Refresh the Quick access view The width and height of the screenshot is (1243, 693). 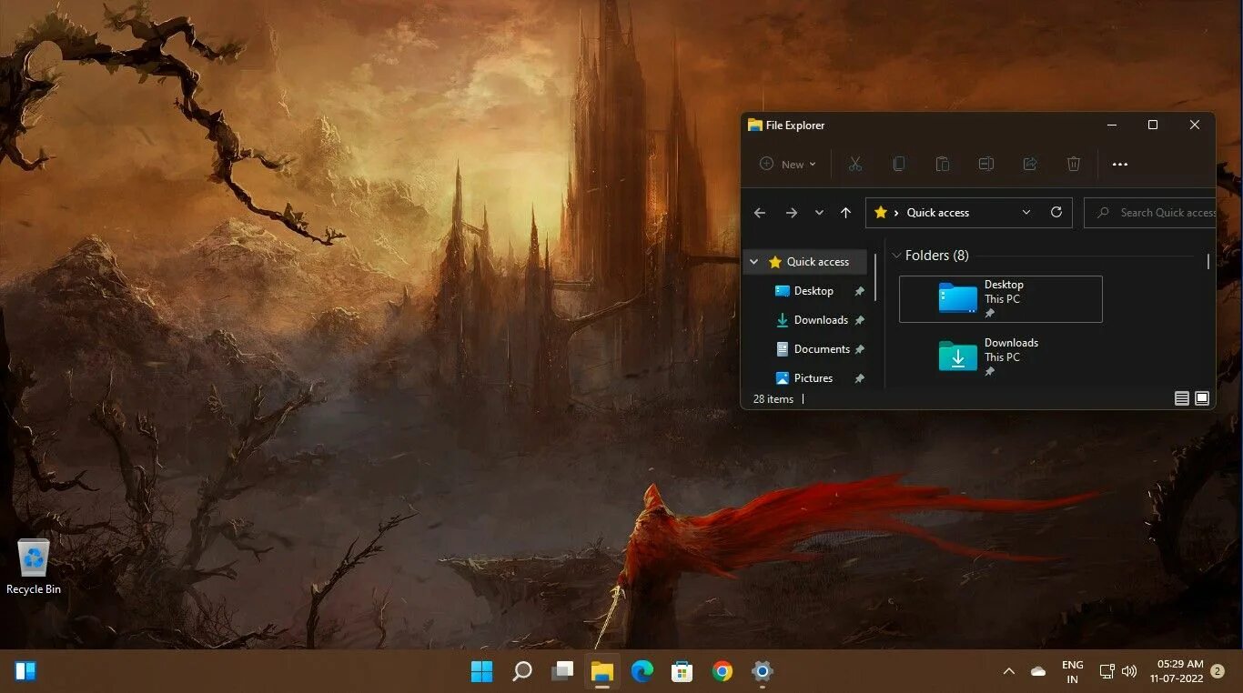pos(1056,213)
